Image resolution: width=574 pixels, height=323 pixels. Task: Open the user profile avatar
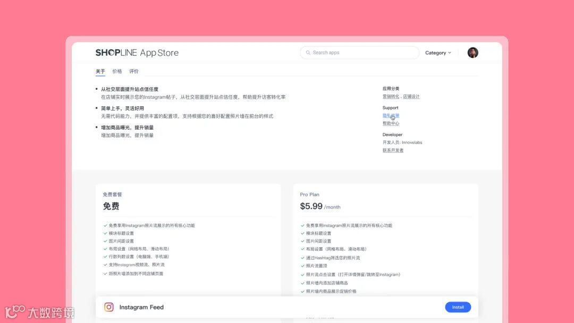(x=472, y=53)
